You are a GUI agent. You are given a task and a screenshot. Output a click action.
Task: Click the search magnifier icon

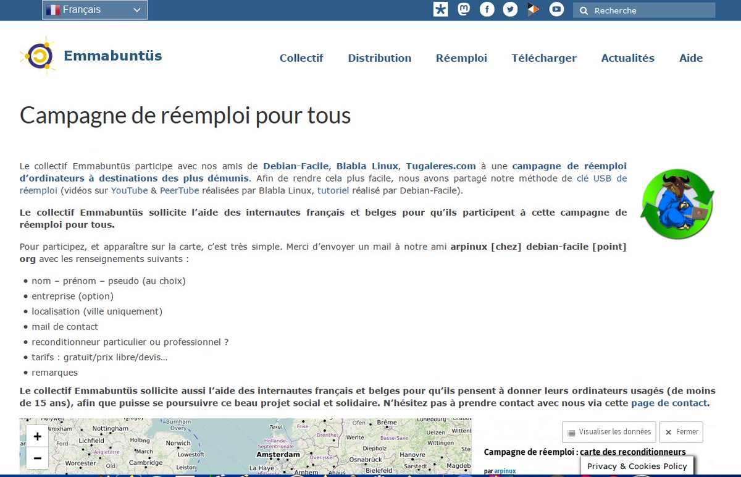[584, 10]
